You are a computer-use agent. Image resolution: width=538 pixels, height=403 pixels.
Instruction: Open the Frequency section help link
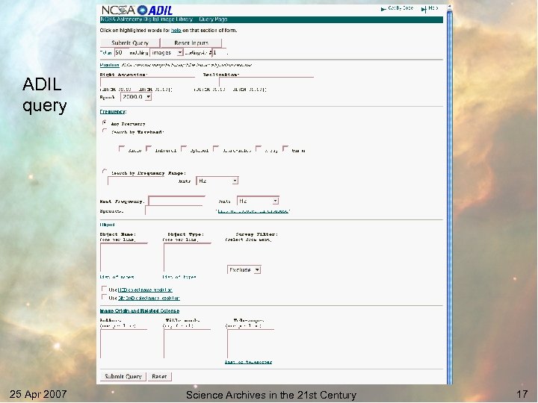(x=112, y=112)
